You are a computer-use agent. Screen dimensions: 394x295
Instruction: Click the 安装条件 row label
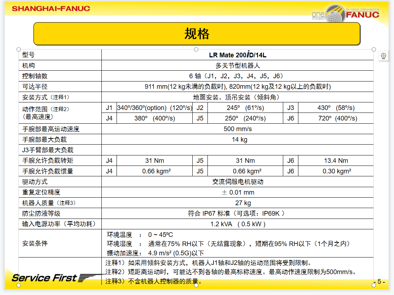[35, 243]
